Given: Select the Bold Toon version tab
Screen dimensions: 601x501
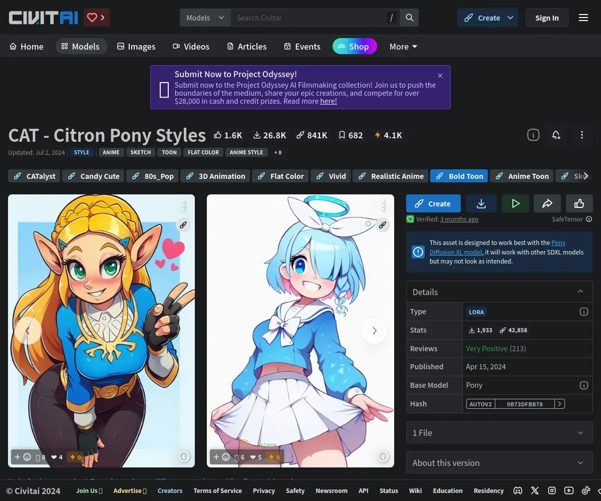Looking at the screenshot, I should pyautogui.click(x=459, y=176).
